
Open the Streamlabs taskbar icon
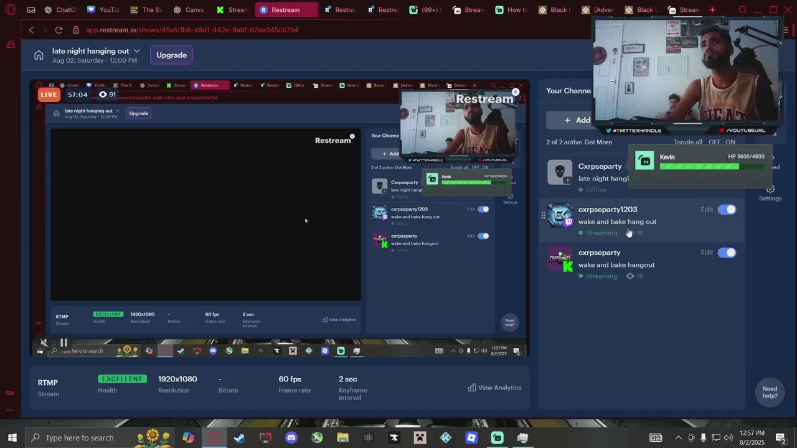[497, 437]
